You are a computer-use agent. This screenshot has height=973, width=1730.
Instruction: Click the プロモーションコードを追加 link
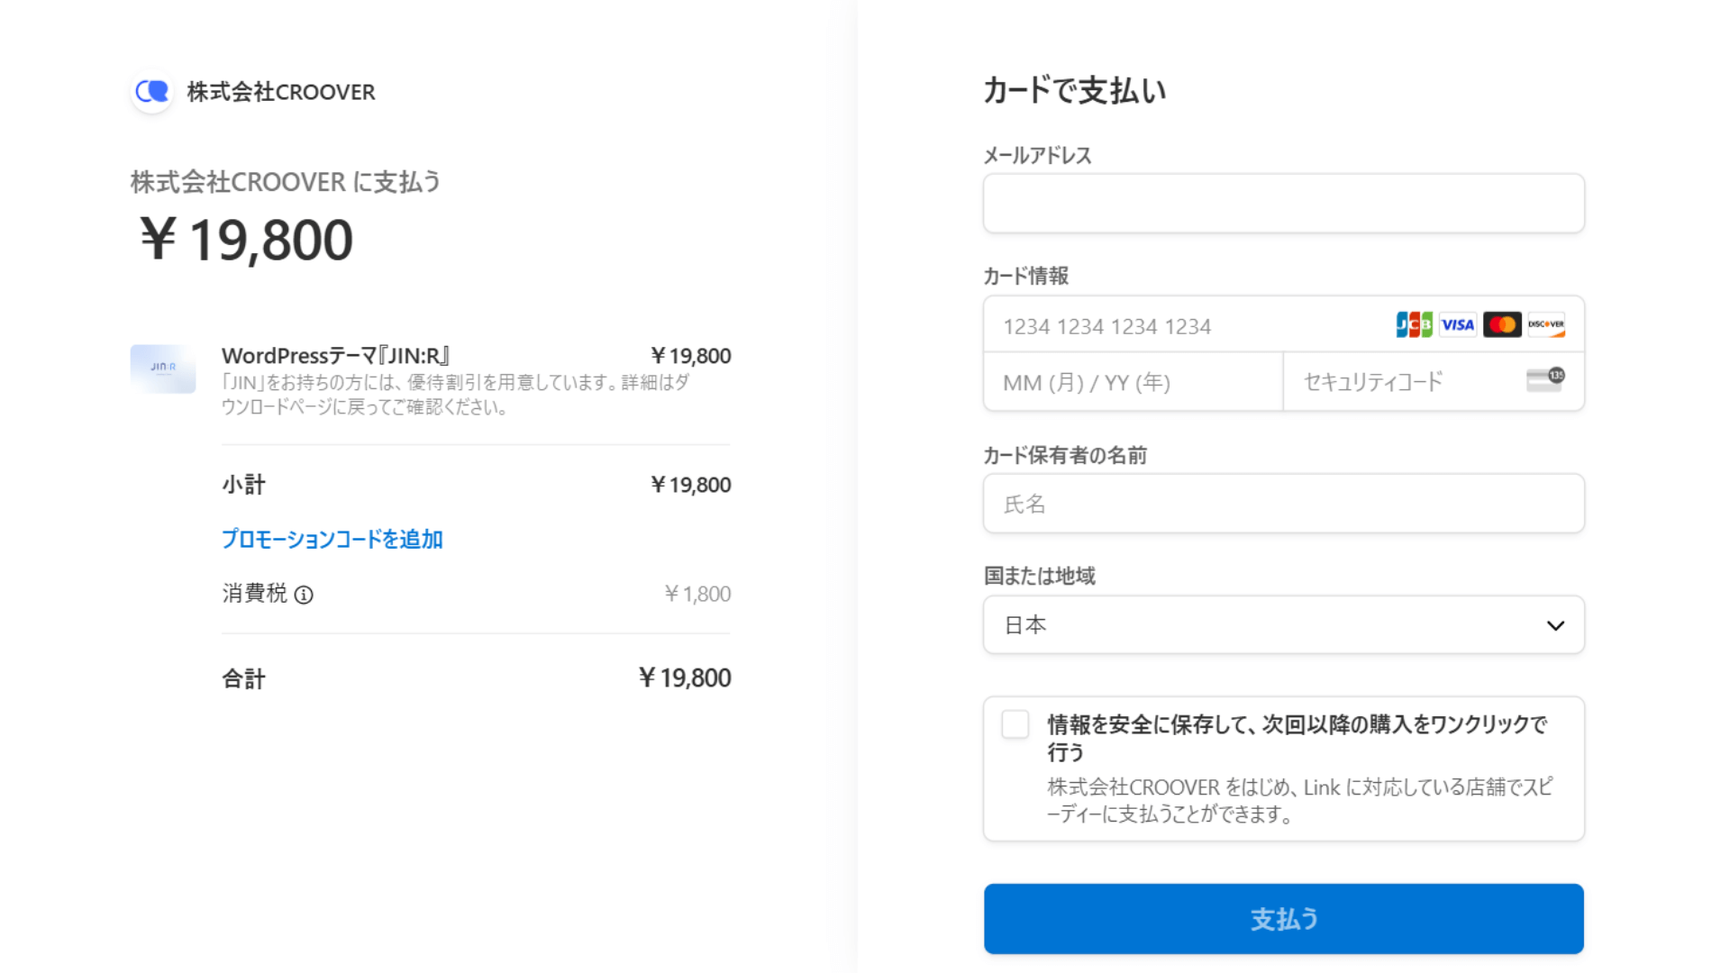point(332,539)
